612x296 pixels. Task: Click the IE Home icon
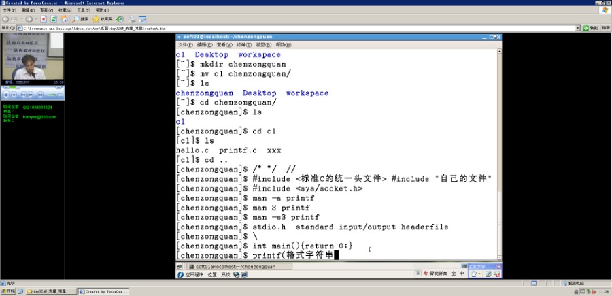pyautogui.click(x=64, y=19)
